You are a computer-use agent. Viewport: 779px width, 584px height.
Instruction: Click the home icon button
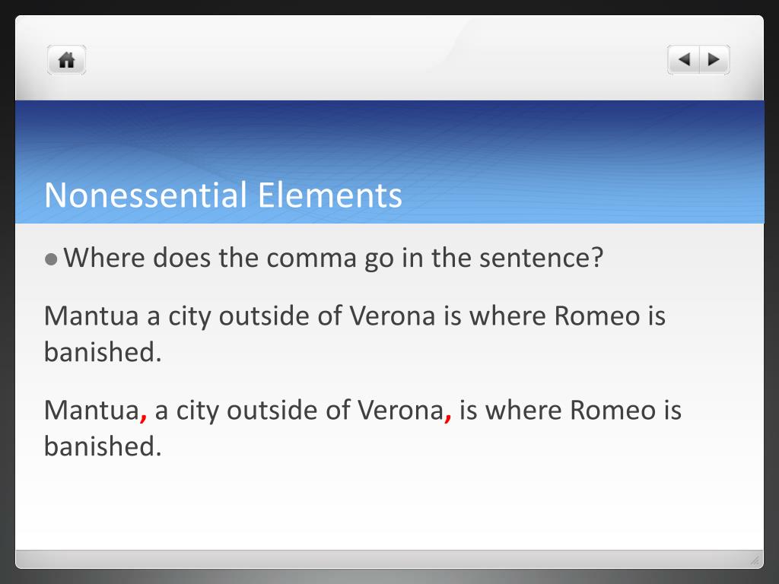point(67,60)
